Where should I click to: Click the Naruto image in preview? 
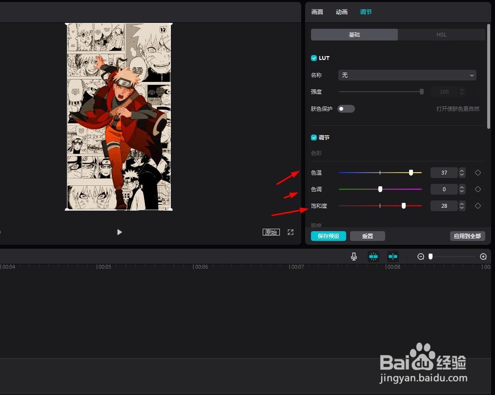pyautogui.click(x=119, y=117)
